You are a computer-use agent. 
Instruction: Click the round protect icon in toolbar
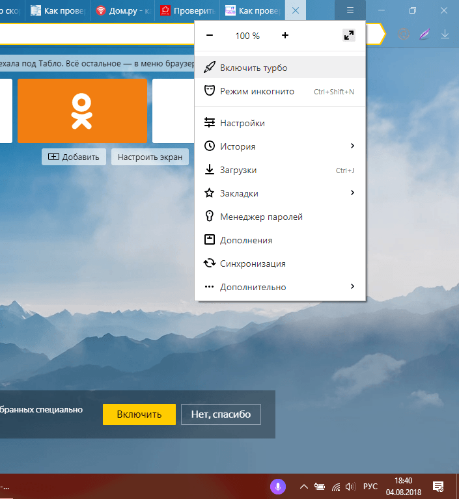[x=404, y=34]
